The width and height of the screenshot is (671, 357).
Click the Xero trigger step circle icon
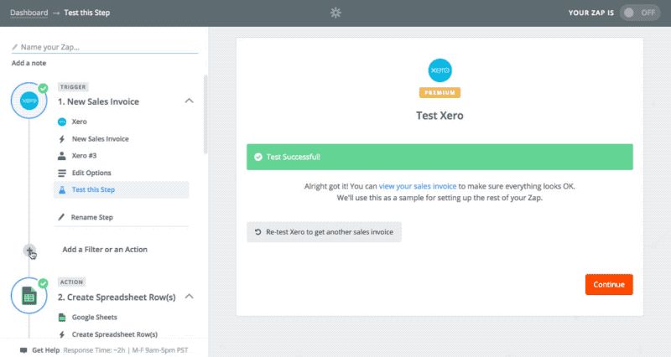coord(29,101)
